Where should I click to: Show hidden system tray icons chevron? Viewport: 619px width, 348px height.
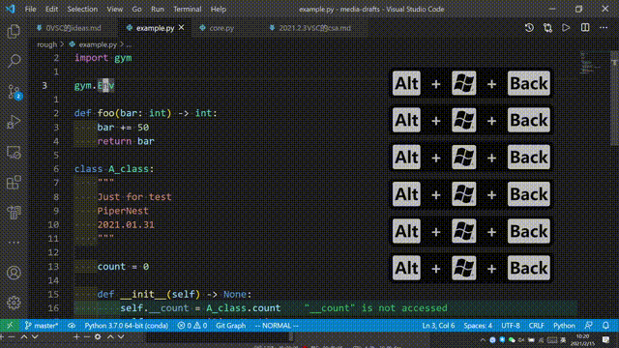coord(483,339)
